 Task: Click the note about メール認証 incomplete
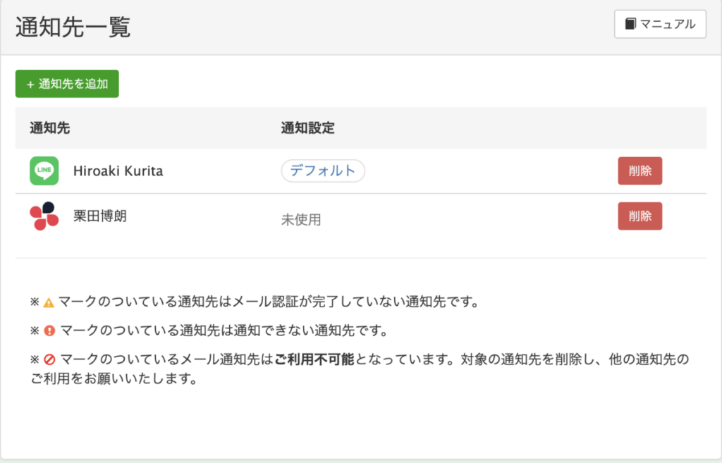tap(255, 302)
